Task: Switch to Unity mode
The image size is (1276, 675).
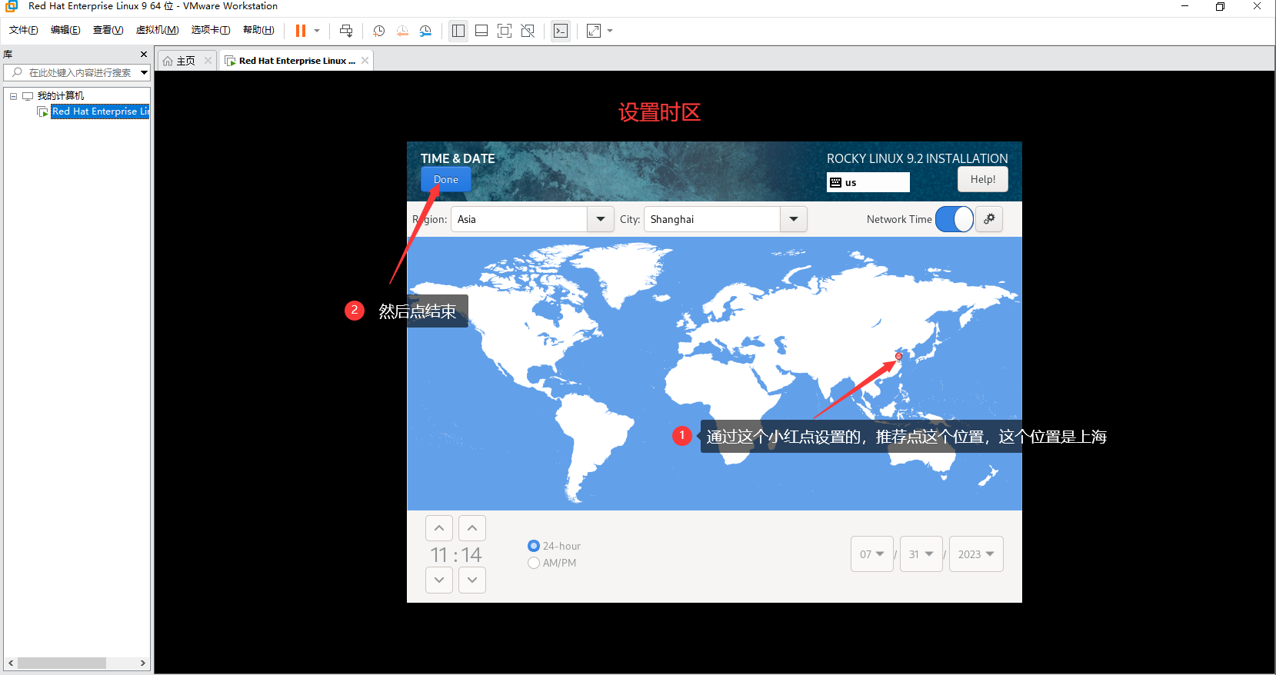Action: tap(528, 31)
